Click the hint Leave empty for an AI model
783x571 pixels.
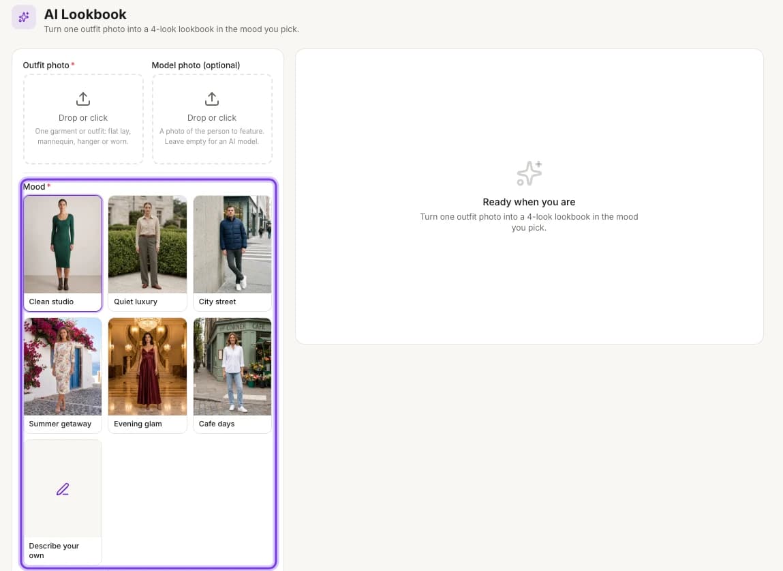pos(212,141)
